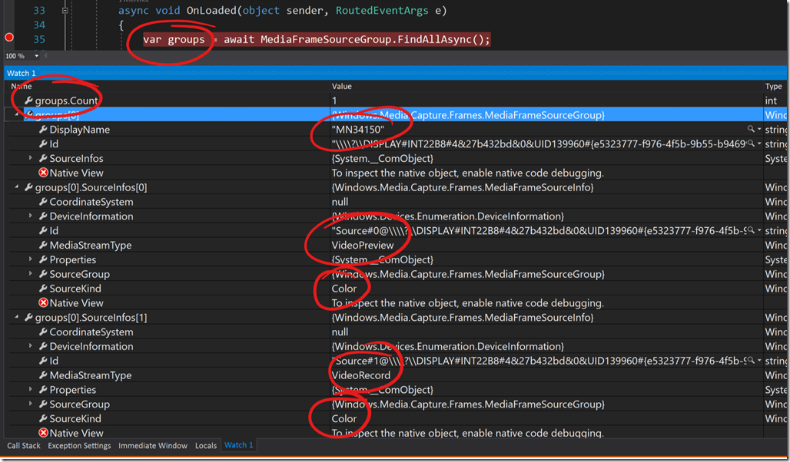Select the value 1 of groups.Count
The width and height of the screenshot is (790, 462).
tap(334, 101)
